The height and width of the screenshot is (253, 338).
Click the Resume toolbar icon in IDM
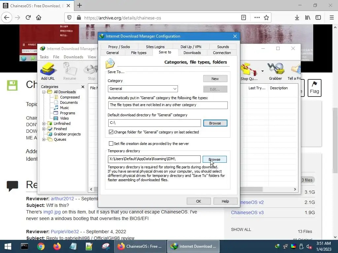(70, 71)
